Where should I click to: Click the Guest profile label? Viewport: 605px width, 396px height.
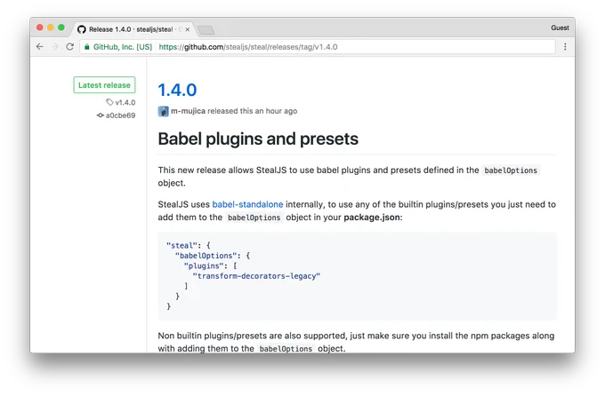pyautogui.click(x=560, y=28)
